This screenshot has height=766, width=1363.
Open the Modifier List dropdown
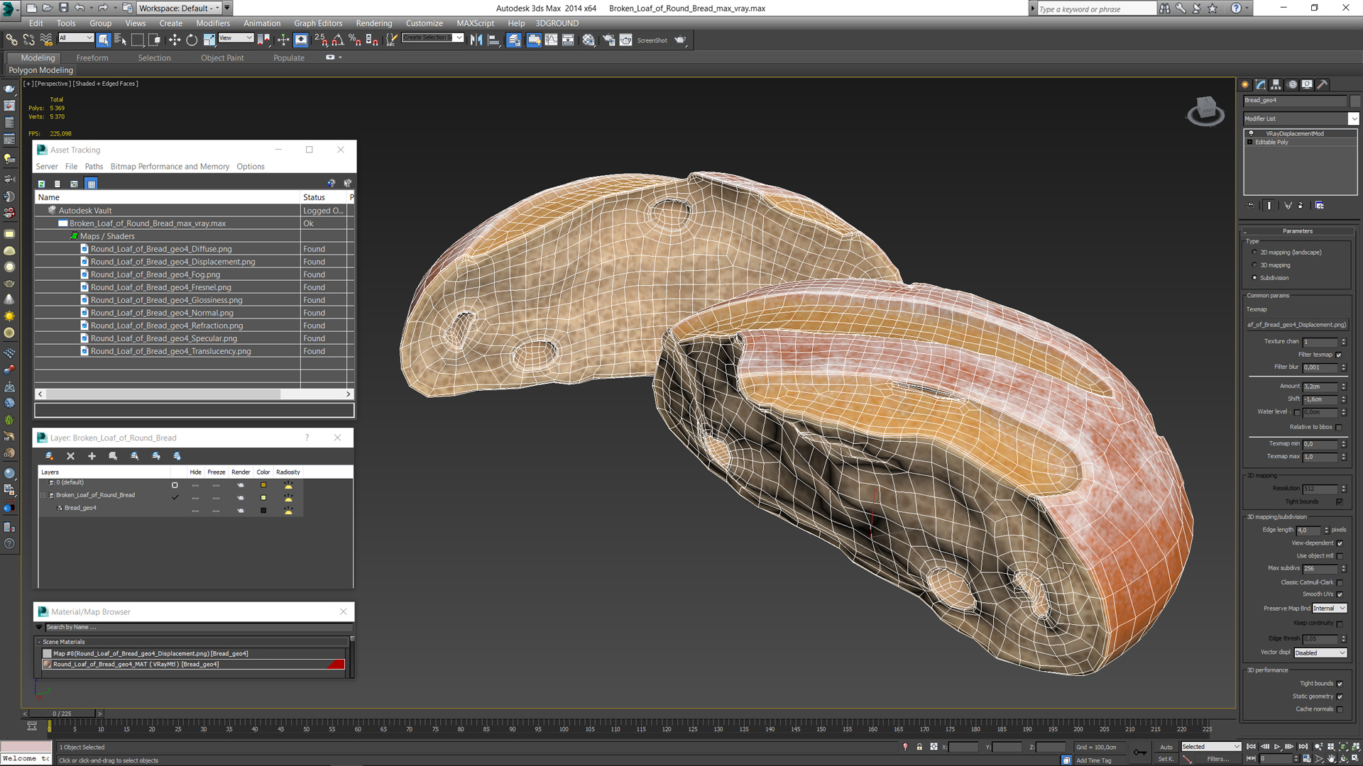1354,118
